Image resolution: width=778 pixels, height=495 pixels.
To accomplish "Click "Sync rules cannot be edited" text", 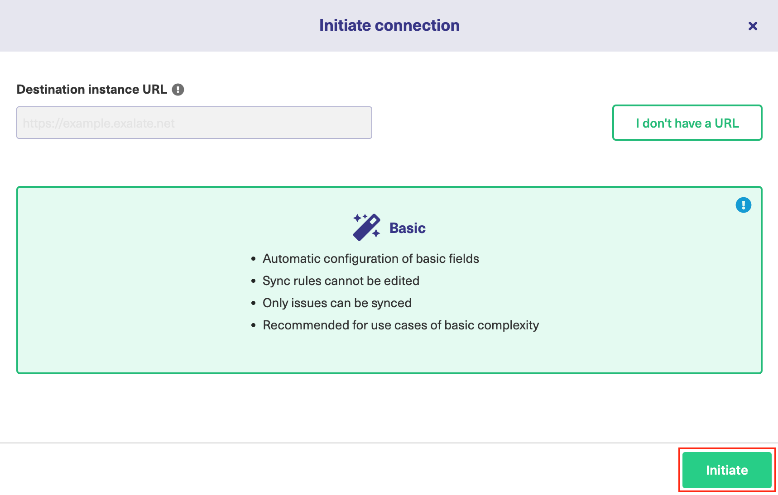I will pos(341,281).
